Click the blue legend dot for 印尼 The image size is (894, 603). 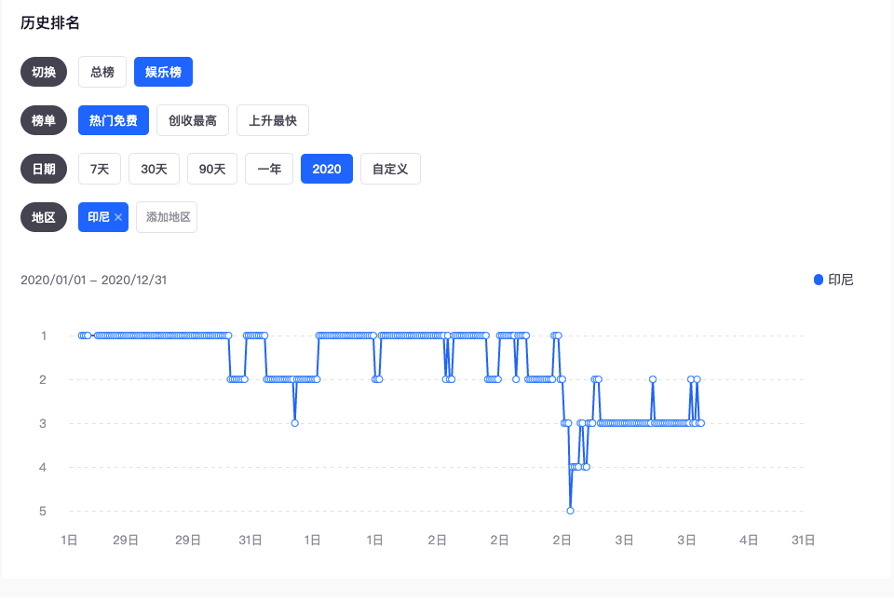[817, 279]
